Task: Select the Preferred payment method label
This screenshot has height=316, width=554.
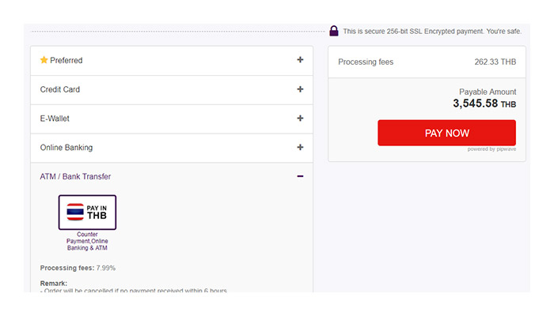Action: [x=66, y=60]
